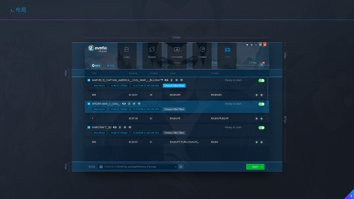
Task: Click the MP4 profile switcher button
Action: click(96, 66)
